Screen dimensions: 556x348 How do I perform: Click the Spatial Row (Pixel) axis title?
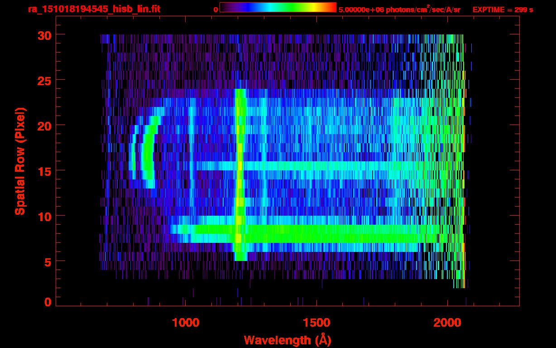point(19,161)
